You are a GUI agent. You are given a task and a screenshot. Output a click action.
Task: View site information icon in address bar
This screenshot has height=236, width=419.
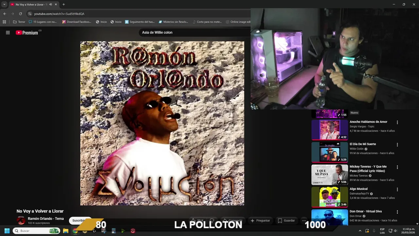pyautogui.click(x=30, y=14)
